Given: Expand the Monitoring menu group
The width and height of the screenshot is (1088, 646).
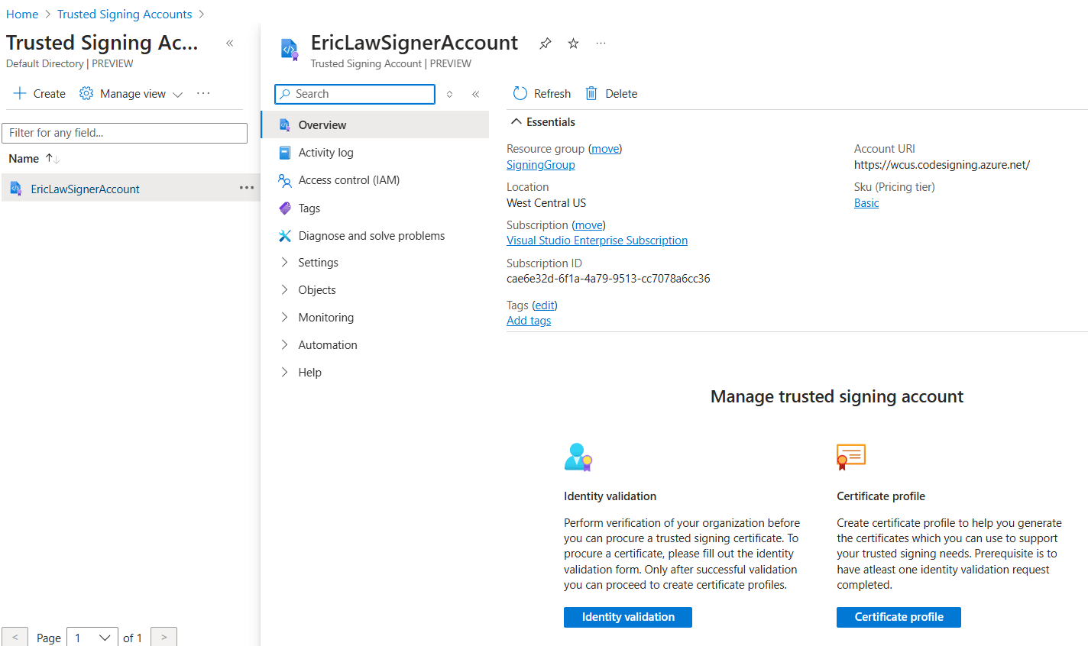Looking at the screenshot, I should tap(284, 317).
